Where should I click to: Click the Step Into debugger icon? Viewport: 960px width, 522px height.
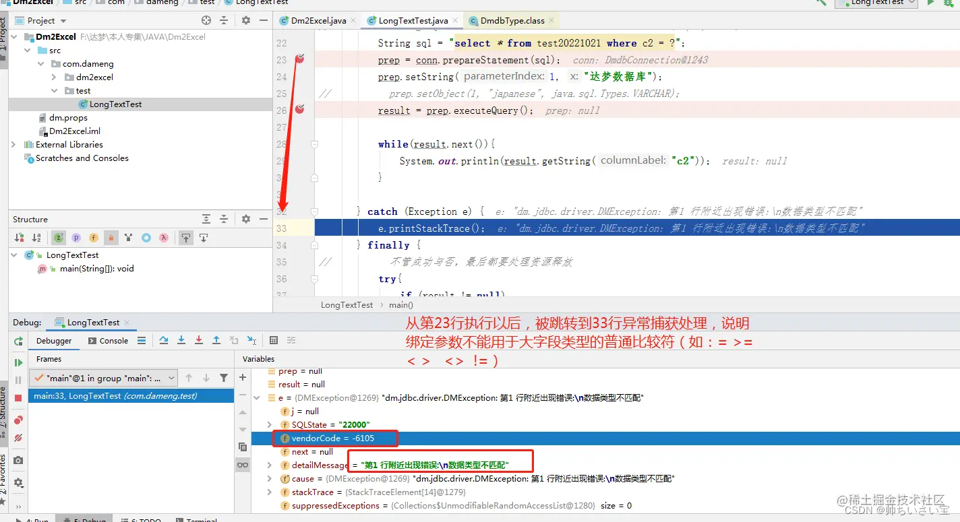(181, 341)
